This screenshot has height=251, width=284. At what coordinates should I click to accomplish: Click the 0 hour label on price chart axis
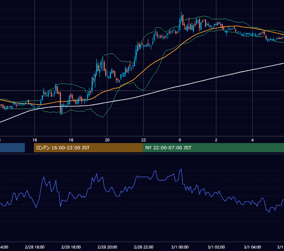pyautogui.click(x=180, y=140)
